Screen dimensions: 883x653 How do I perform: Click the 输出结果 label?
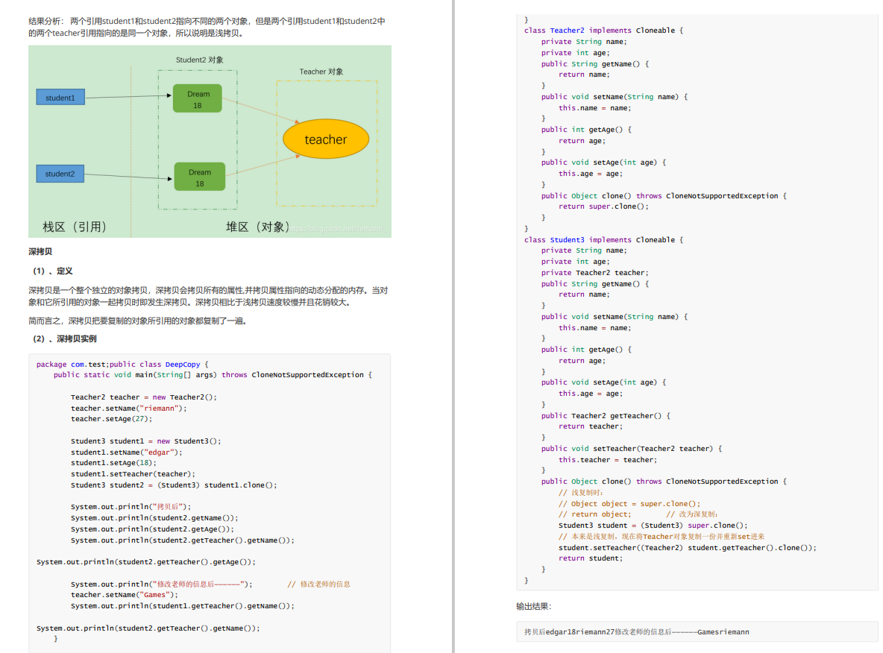pyautogui.click(x=534, y=606)
